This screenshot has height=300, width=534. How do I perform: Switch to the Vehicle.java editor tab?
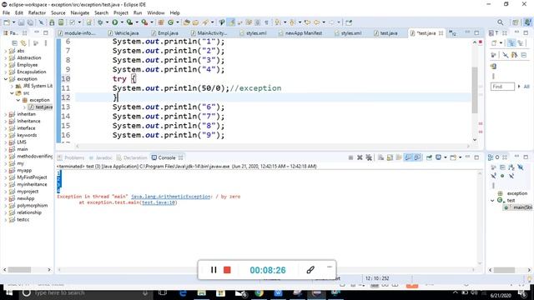(x=123, y=33)
